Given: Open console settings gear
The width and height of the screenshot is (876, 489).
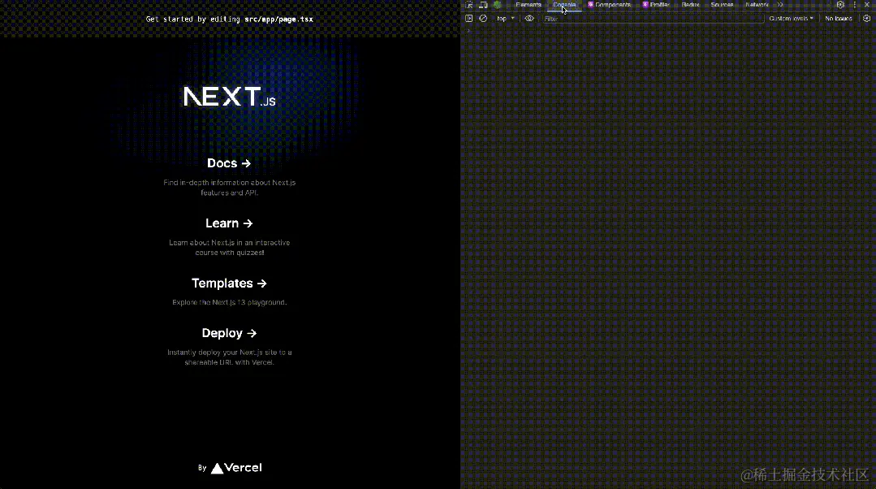Looking at the screenshot, I should pos(866,19).
